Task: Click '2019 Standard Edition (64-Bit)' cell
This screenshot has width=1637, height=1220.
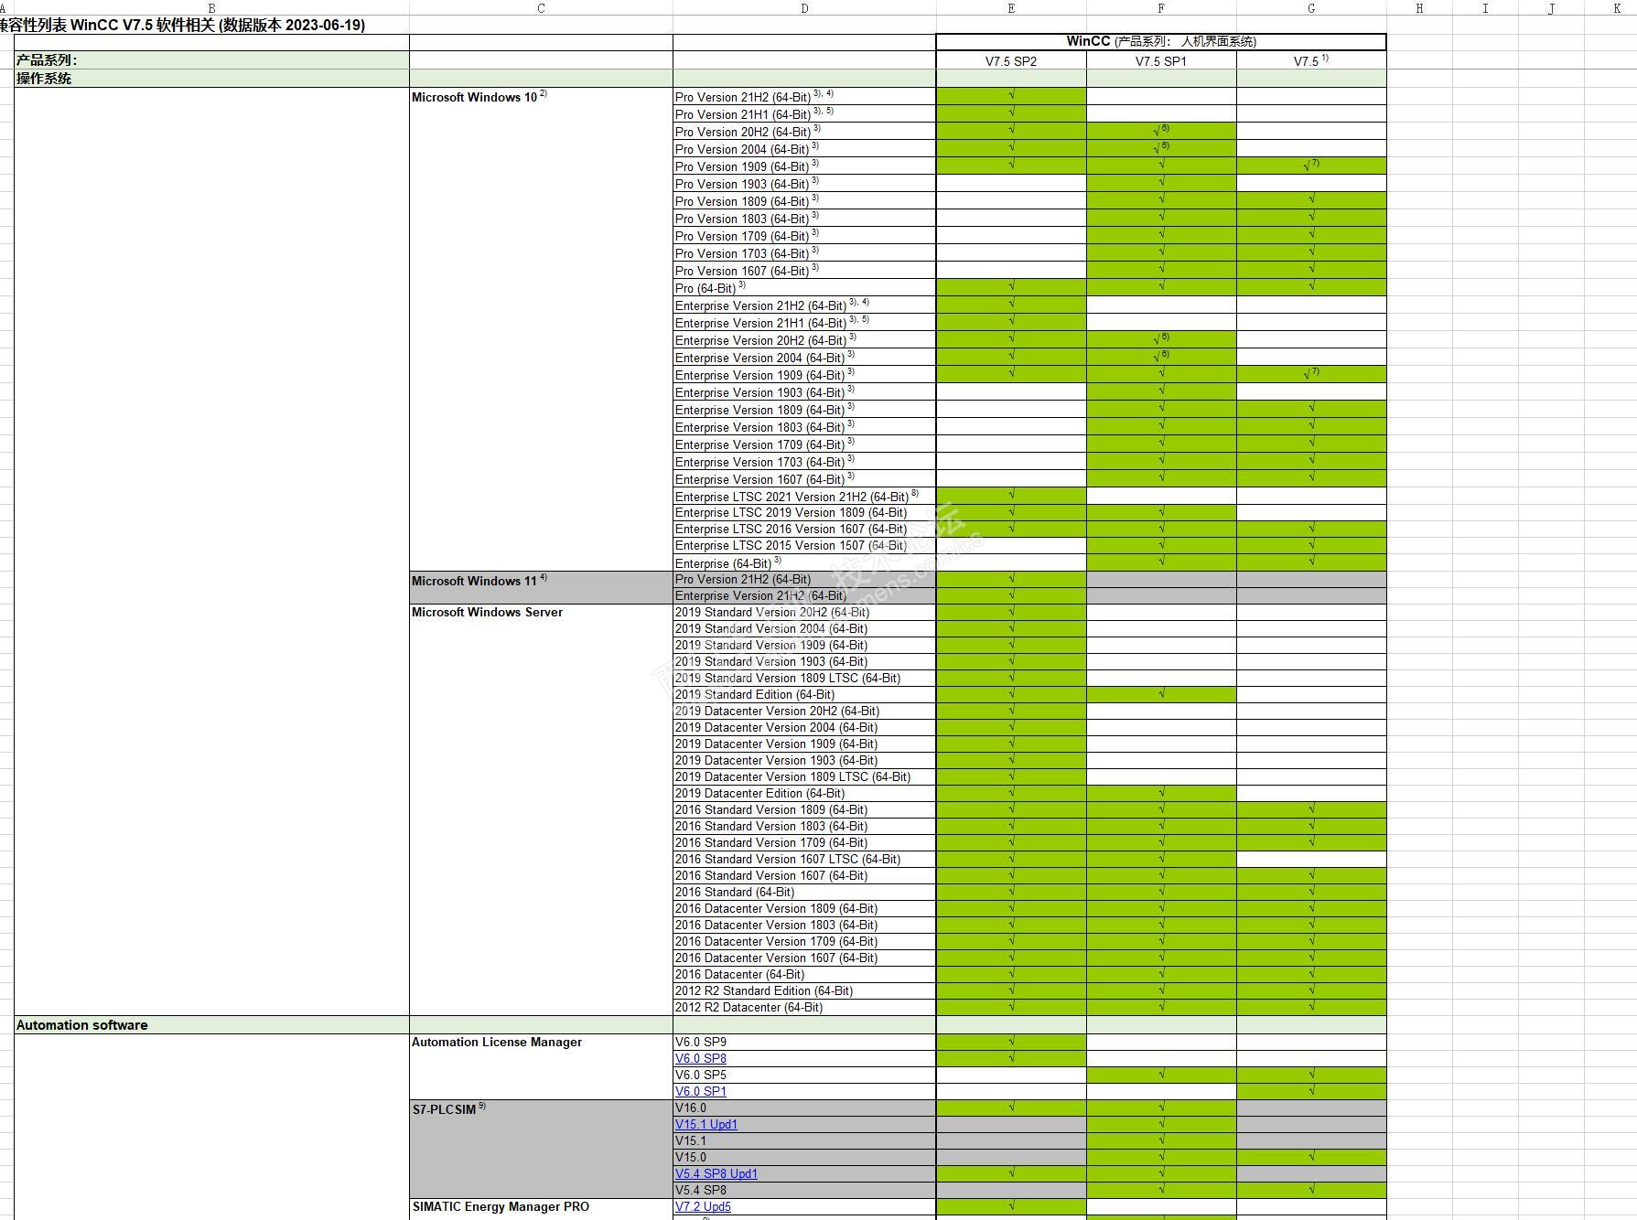Action: [804, 695]
